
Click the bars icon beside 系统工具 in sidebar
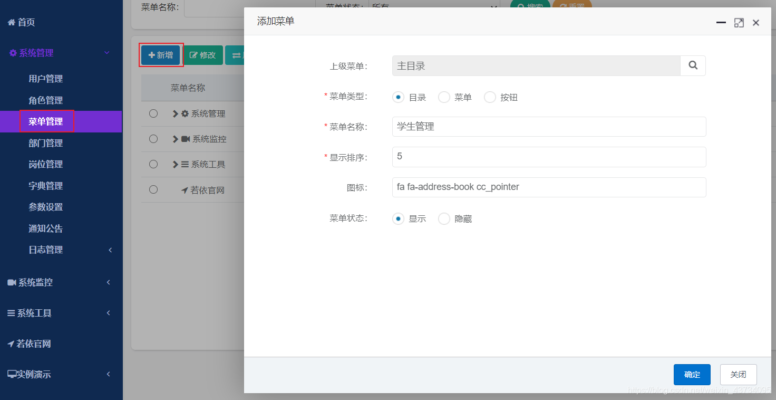tap(11, 313)
